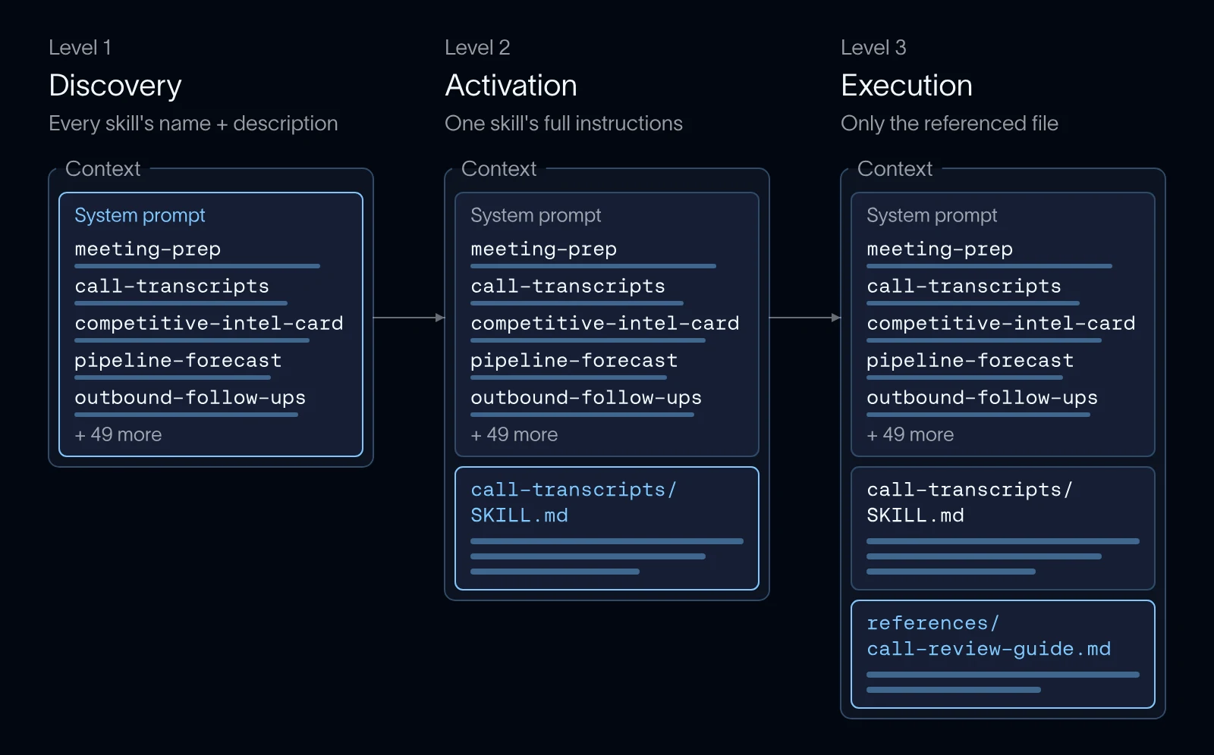
Task: Select the "Activation" heading
Action: 511,86
